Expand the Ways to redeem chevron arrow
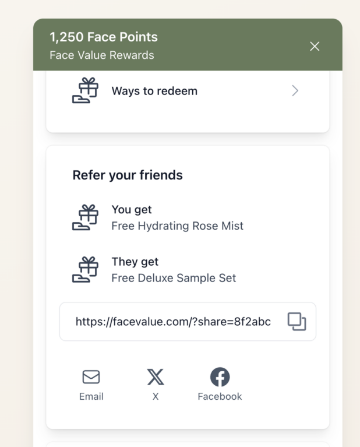 [x=295, y=91]
